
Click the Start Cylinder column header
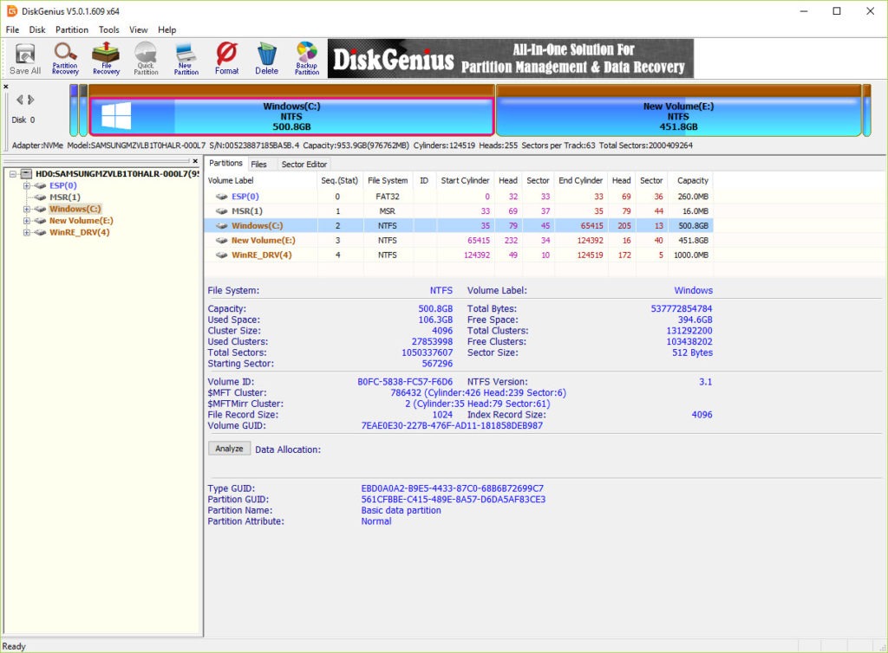pyautogui.click(x=465, y=181)
